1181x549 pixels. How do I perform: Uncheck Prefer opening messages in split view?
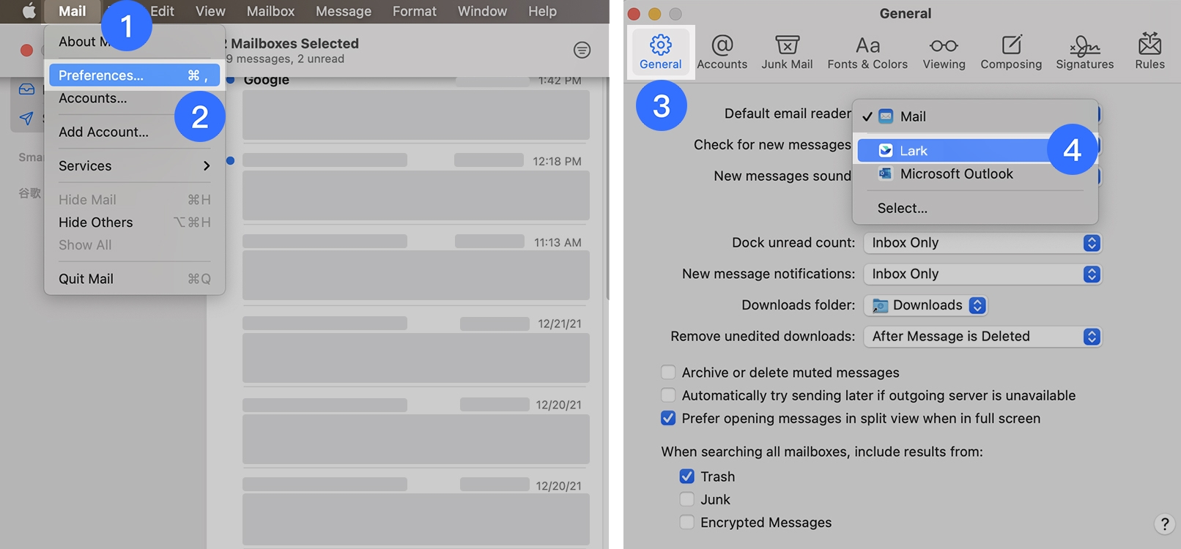click(668, 418)
